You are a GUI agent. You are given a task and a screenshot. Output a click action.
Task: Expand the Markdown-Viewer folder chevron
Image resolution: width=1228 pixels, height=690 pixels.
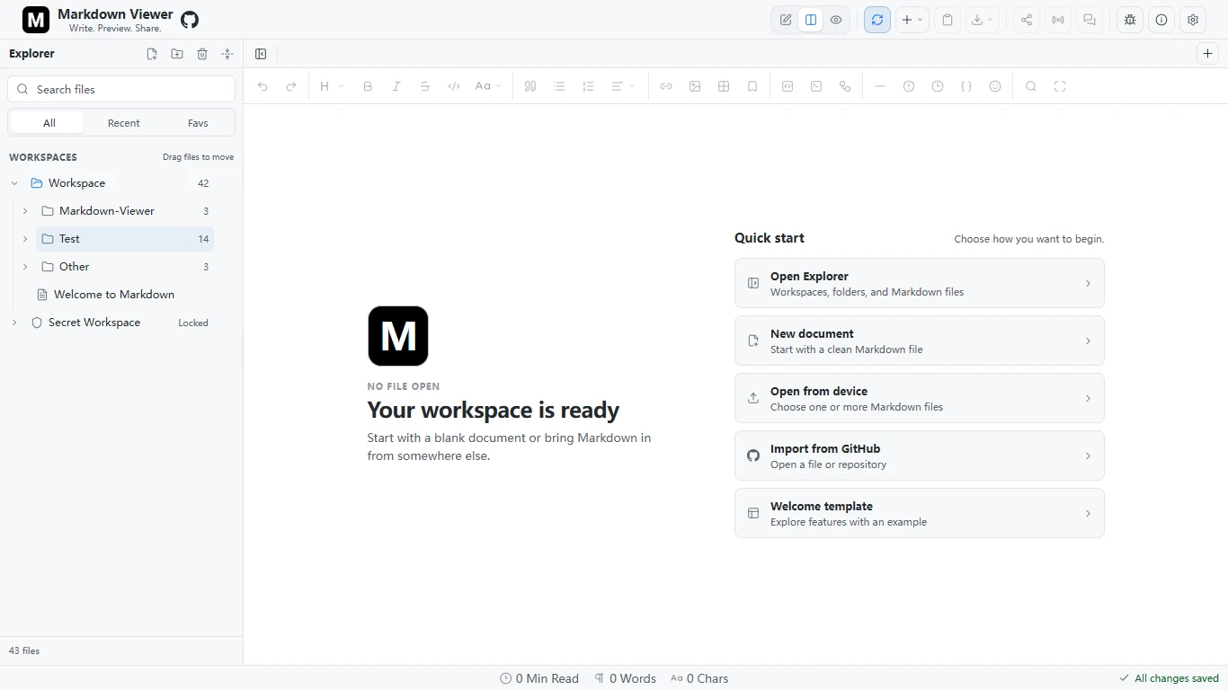coord(25,211)
